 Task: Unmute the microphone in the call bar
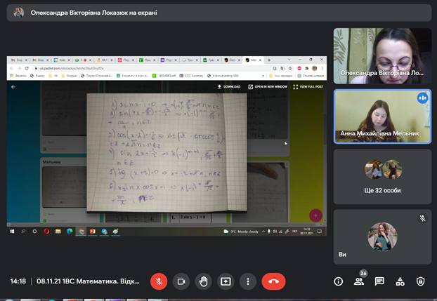[159, 281]
